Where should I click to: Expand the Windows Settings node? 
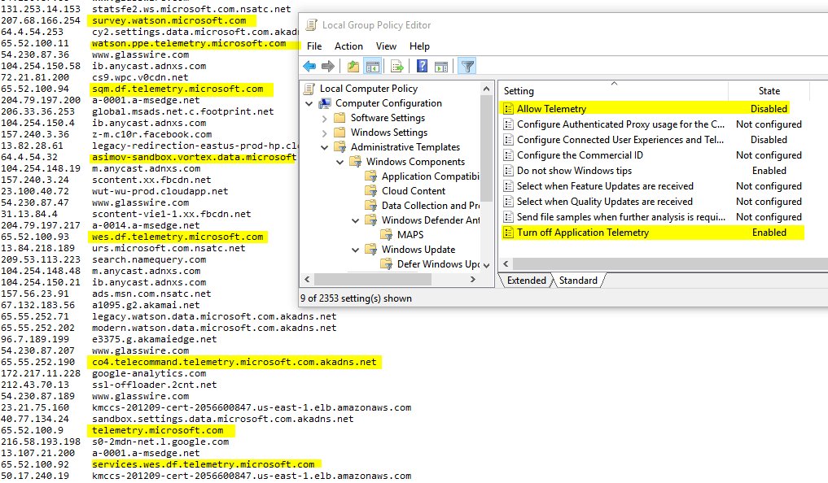[x=325, y=133]
